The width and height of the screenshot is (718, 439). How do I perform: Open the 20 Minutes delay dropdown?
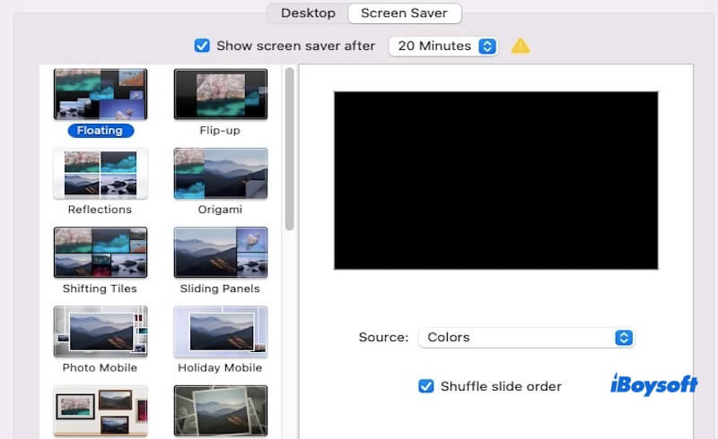[443, 46]
